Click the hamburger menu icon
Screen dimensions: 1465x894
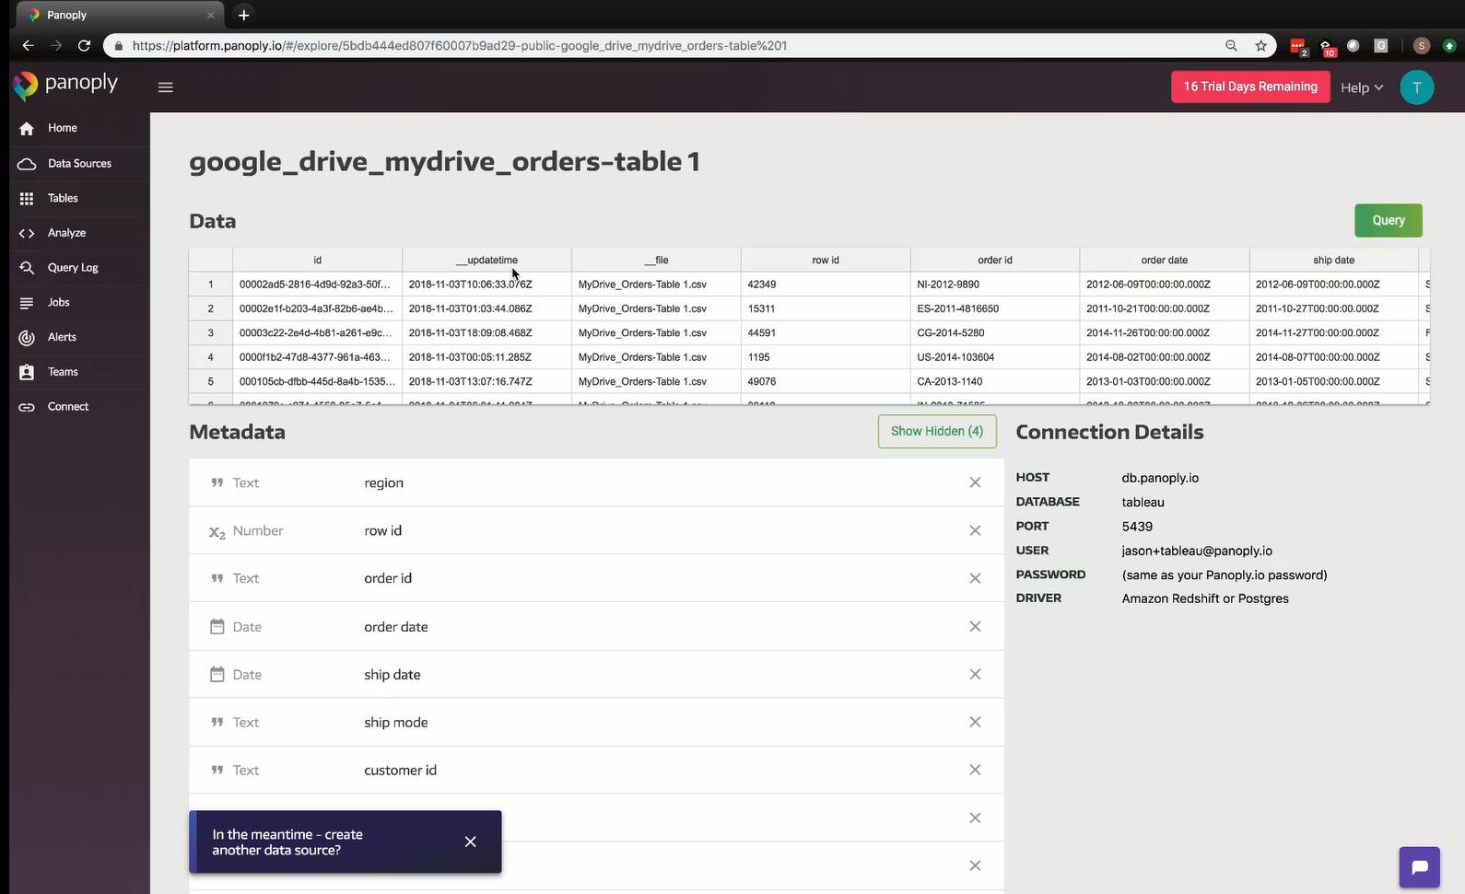166,87
